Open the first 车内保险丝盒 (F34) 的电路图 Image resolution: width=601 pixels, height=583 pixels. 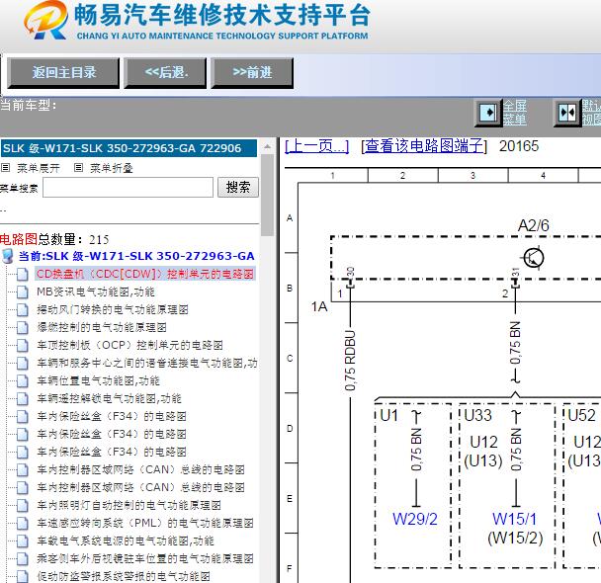pyautogui.click(x=112, y=416)
